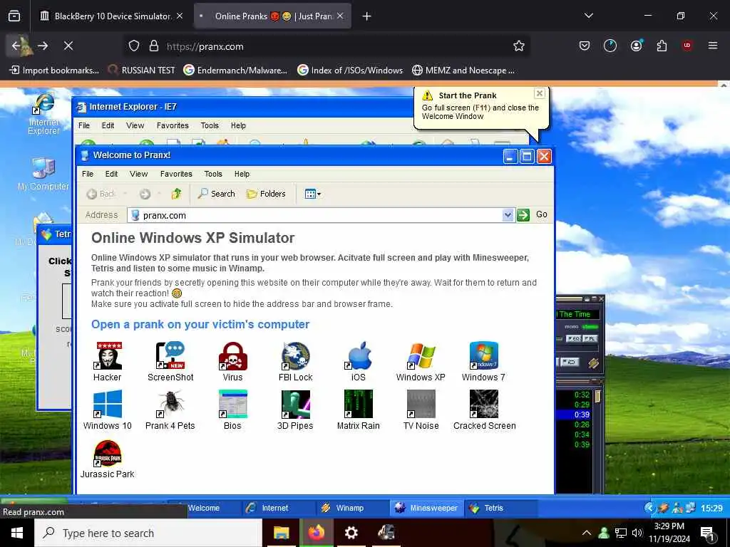Stop loading the page in Firefox
This screenshot has width=730, height=547.
pyautogui.click(x=68, y=46)
